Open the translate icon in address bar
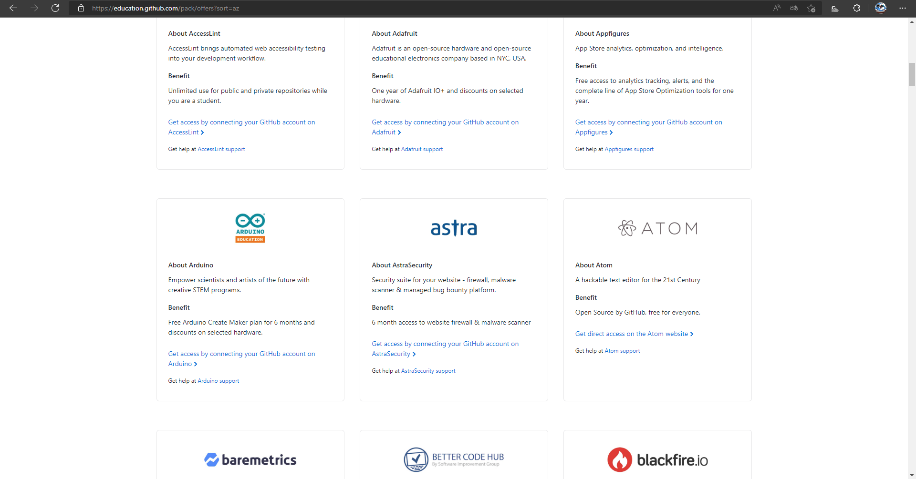 794,8
